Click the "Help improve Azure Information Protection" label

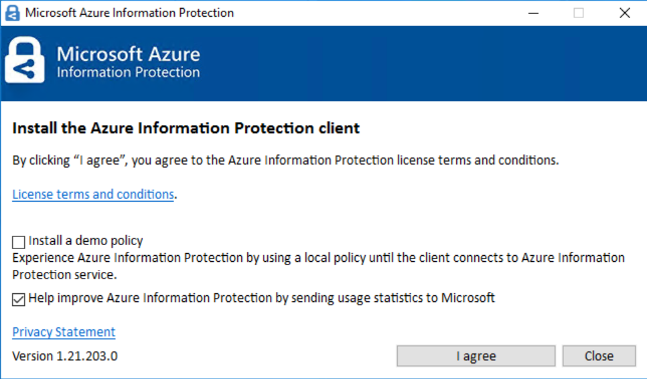pyautogui.click(x=261, y=298)
